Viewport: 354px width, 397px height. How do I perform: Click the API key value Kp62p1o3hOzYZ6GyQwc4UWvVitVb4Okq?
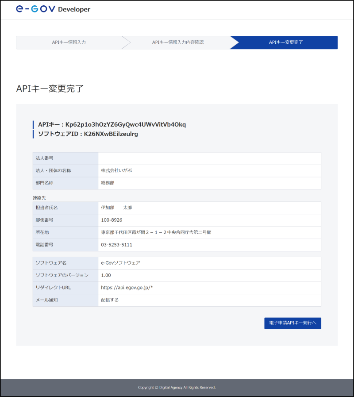126,124
